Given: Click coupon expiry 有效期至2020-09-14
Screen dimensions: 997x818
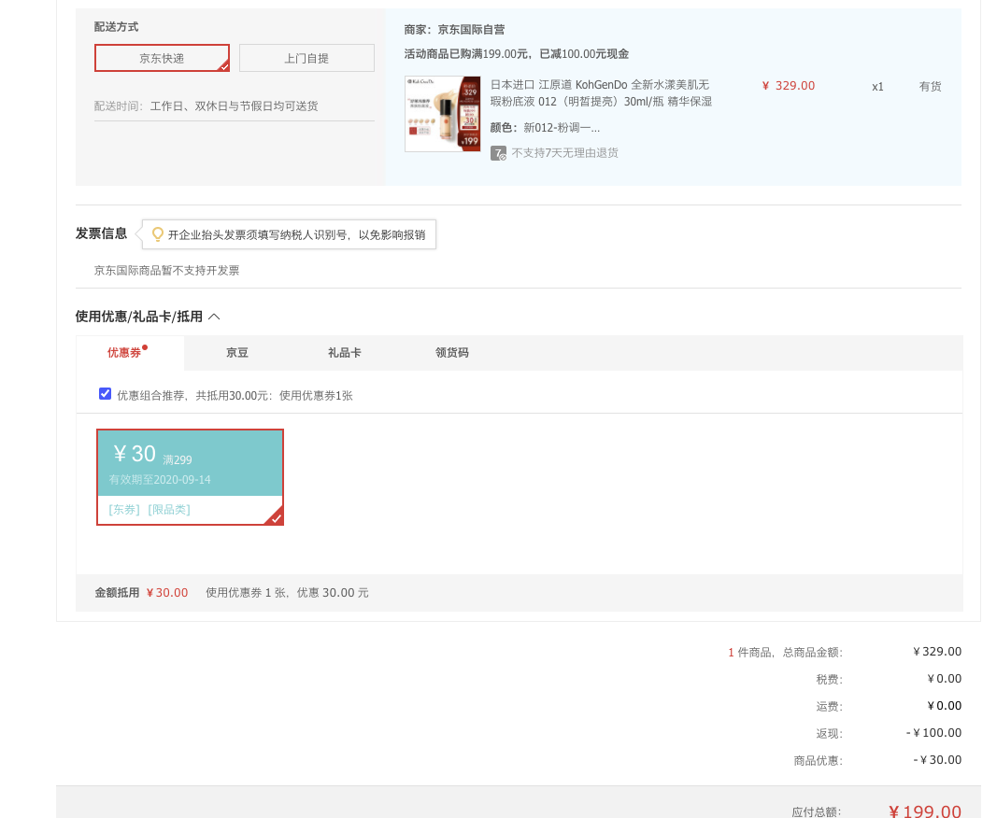Looking at the screenshot, I should 160,480.
